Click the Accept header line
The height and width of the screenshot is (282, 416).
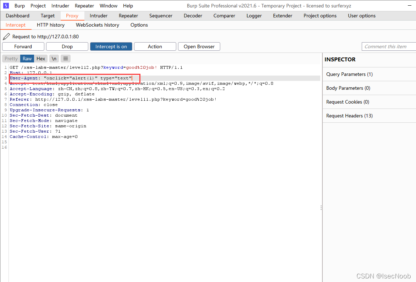pos(142,83)
